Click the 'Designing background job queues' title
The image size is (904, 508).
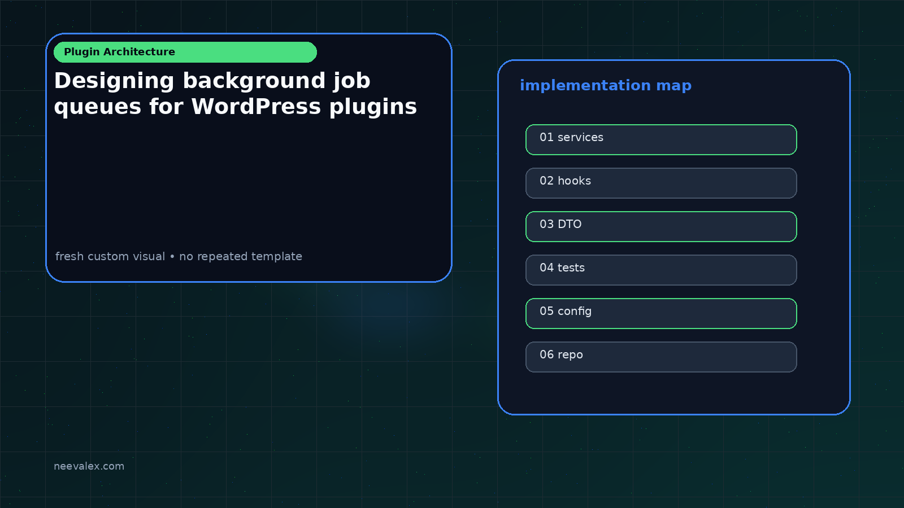tap(236, 94)
